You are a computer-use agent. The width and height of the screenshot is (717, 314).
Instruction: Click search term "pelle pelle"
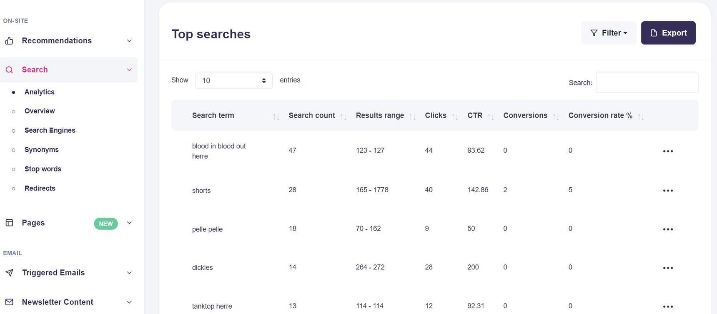[207, 229]
